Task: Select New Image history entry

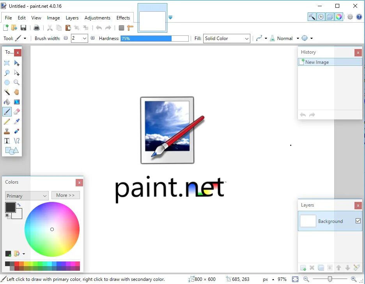Action: (330, 62)
